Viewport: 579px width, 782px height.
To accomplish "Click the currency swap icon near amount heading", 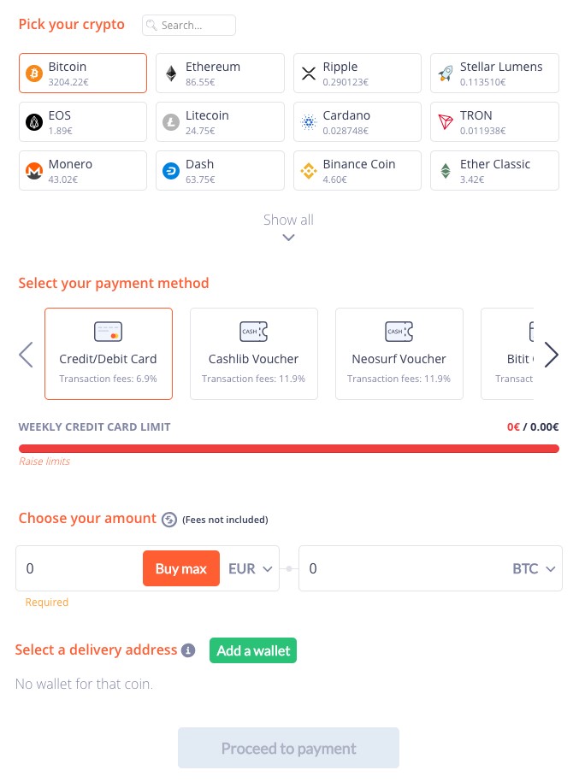I will [169, 520].
